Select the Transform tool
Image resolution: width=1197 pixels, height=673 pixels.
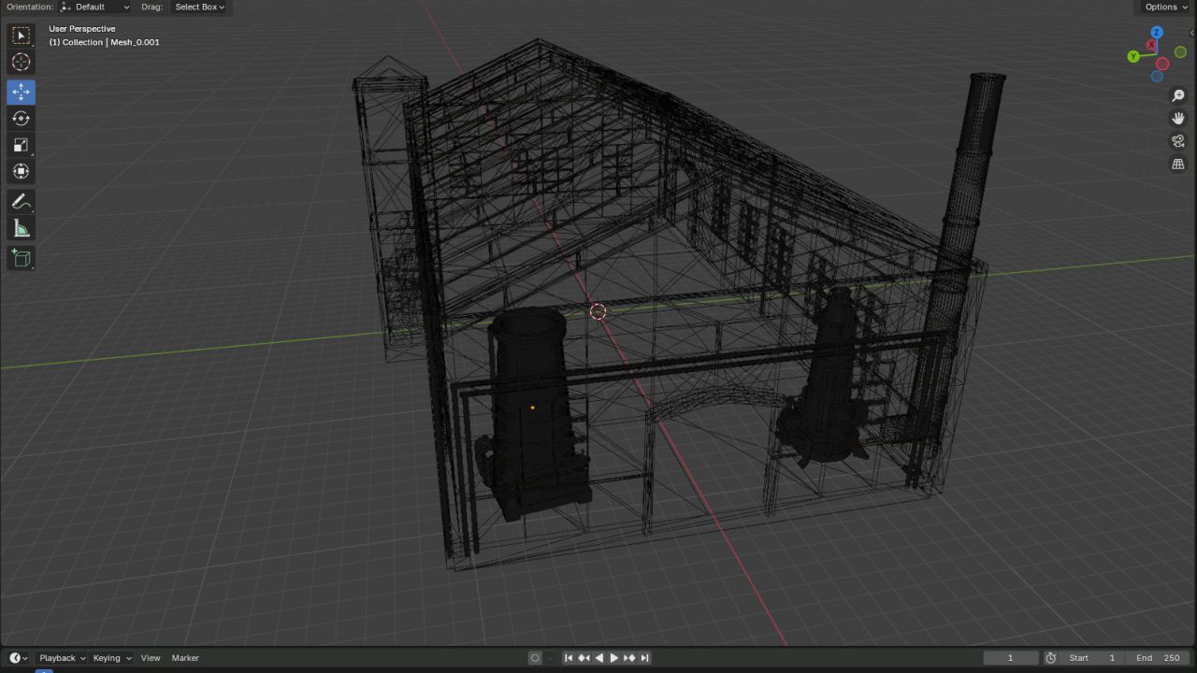21,171
